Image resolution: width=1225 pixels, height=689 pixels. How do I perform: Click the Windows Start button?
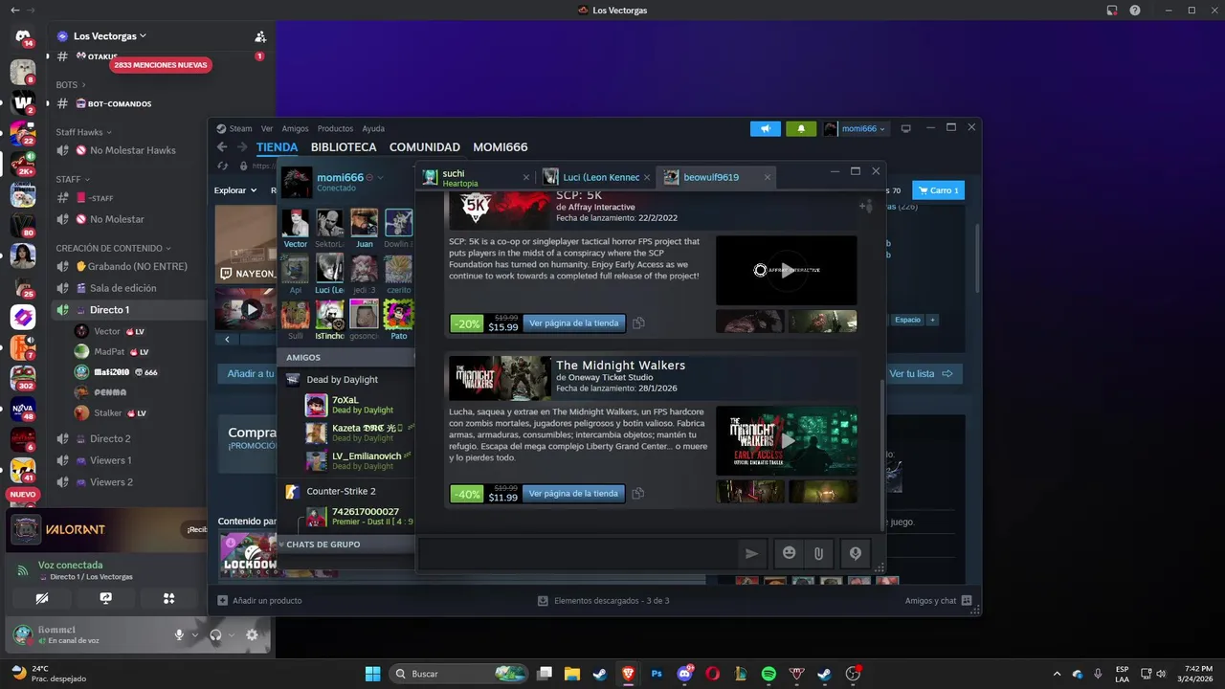click(372, 674)
